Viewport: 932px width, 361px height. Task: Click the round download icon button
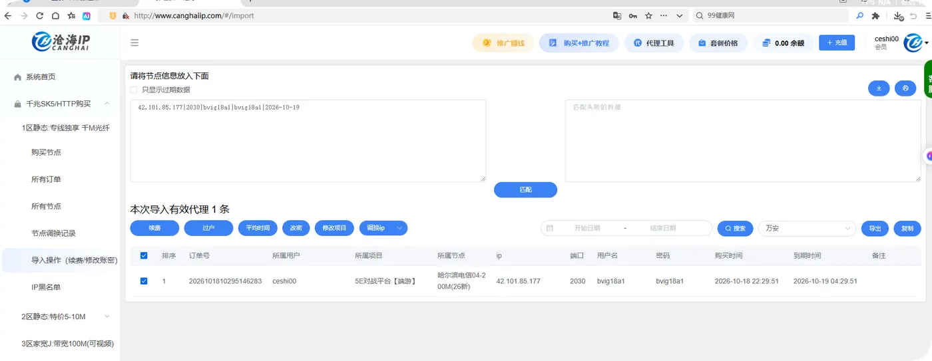879,88
